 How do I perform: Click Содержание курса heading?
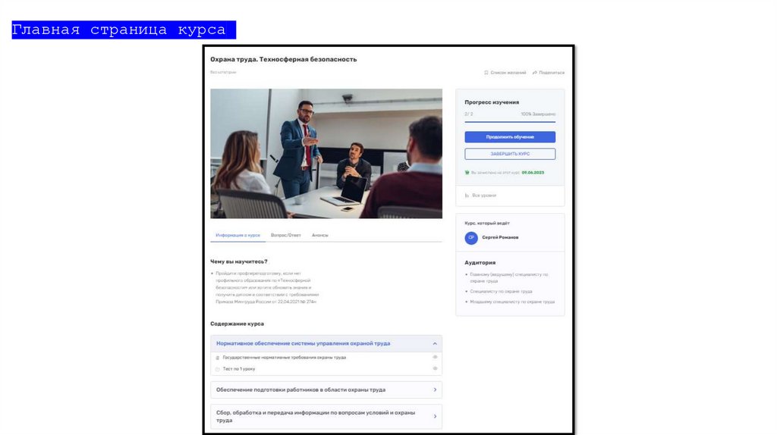pyautogui.click(x=237, y=324)
